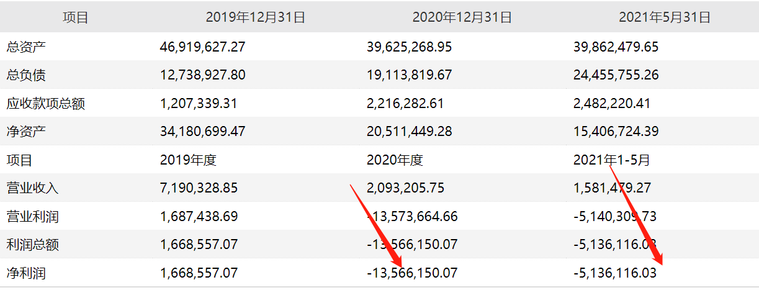Click the 2019年12月31日 column header
Viewport: 759px width, 290px height.
[255, 17]
